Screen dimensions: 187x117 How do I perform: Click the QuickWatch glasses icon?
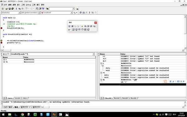click(x=69, y=30)
